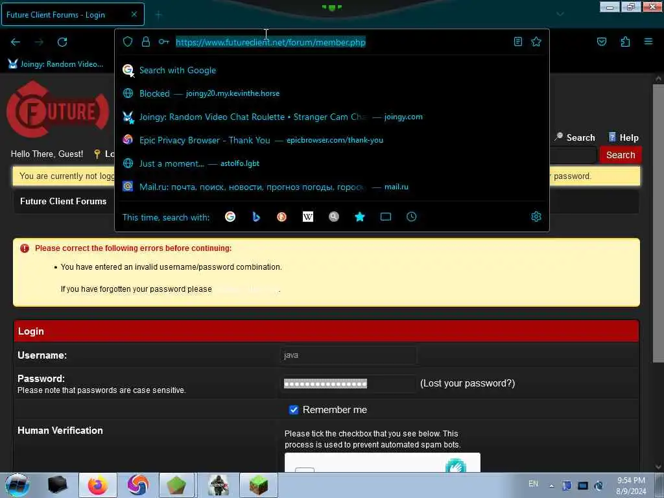The width and height of the screenshot is (664, 498).
Task: Open a new tab with the plus button
Action: pyautogui.click(x=158, y=15)
